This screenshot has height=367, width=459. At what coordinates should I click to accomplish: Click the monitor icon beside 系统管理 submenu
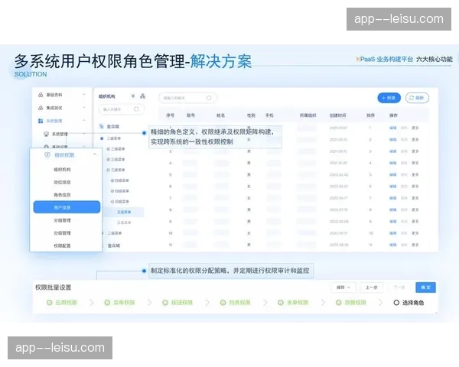click(46, 134)
